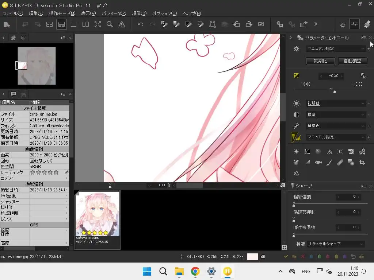Screen dimensions: 374x280
Task: Open Google Chrome from the taskbar
Action: coord(195,271)
